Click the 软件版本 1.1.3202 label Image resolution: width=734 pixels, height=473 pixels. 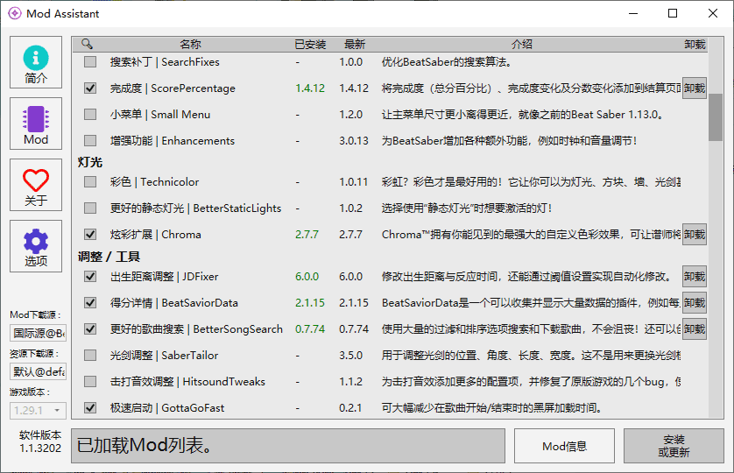(40, 441)
